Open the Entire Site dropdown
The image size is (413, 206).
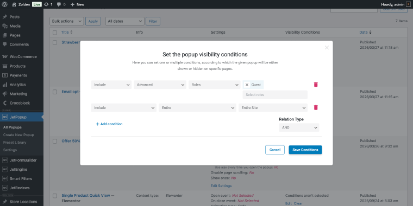click(x=273, y=108)
